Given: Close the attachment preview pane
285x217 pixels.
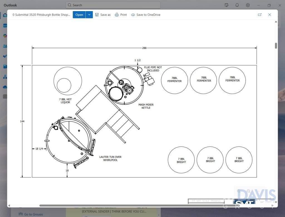Looking at the screenshot, I should point(269,15).
